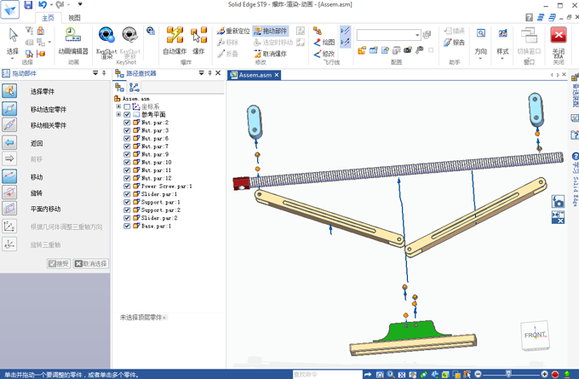Toggle visibility checkbox for Base.par:1
This screenshot has height=379, width=579.
click(128, 227)
